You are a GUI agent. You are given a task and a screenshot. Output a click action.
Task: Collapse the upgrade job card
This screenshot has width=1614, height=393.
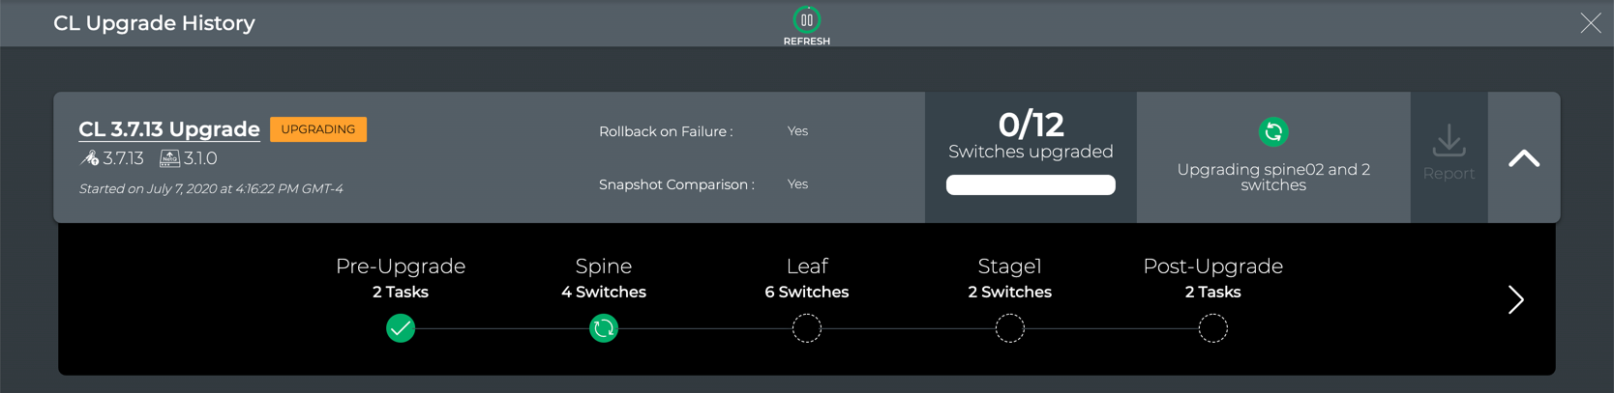[x=1523, y=158]
